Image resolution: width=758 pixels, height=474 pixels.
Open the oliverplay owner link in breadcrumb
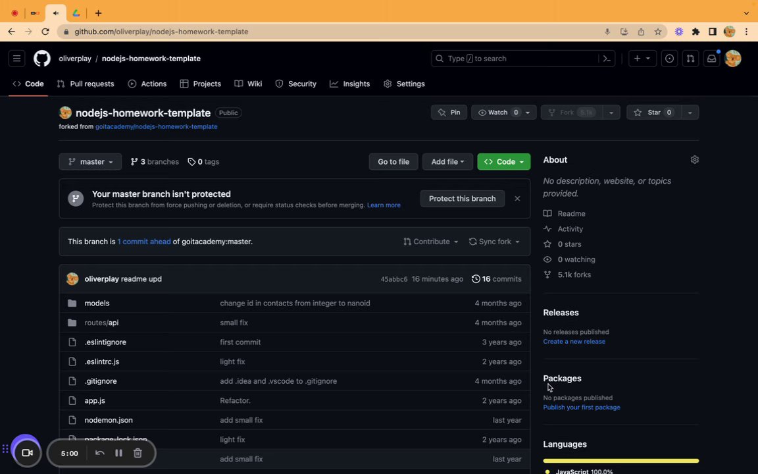coord(75,59)
